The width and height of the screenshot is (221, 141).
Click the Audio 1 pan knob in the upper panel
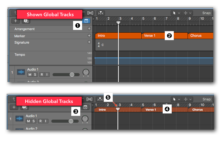(x=86, y=72)
